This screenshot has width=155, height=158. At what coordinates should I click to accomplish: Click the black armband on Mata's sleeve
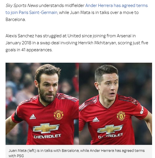click(x=17, y=117)
